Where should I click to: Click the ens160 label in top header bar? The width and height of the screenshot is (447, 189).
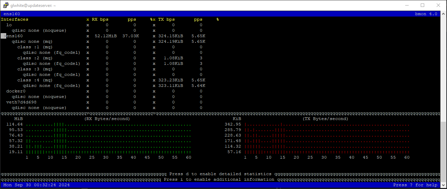coord(12,14)
